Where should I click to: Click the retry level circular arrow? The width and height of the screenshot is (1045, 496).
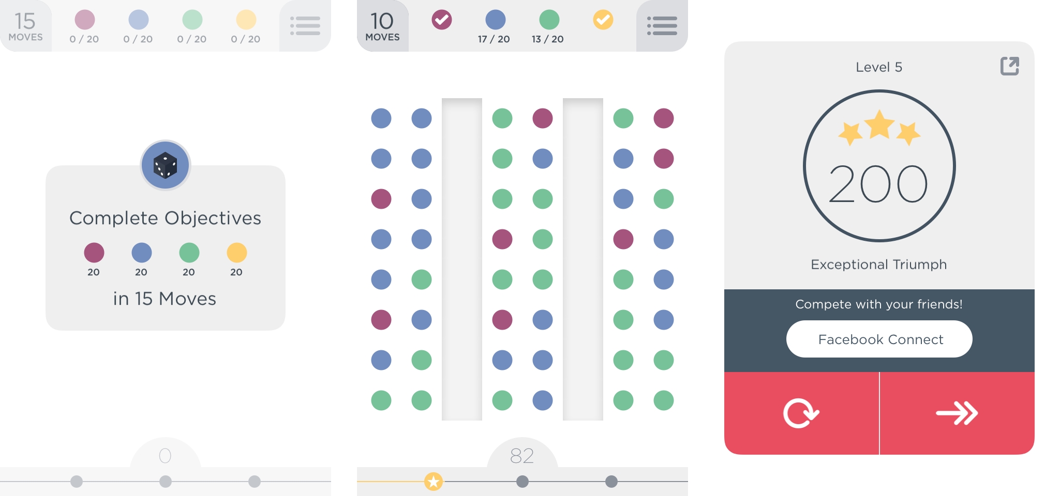pyautogui.click(x=801, y=413)
